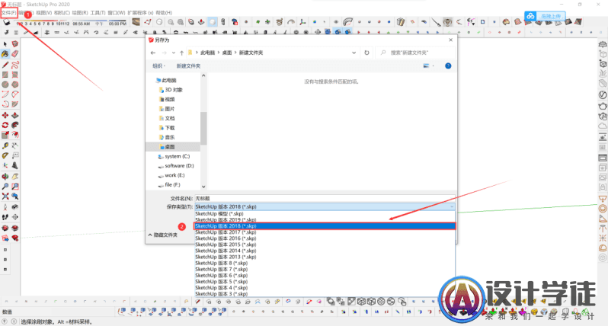Adjust the shadow month slider
The height and width of the screenshot is (326, 608).
[x=43, y=24]
